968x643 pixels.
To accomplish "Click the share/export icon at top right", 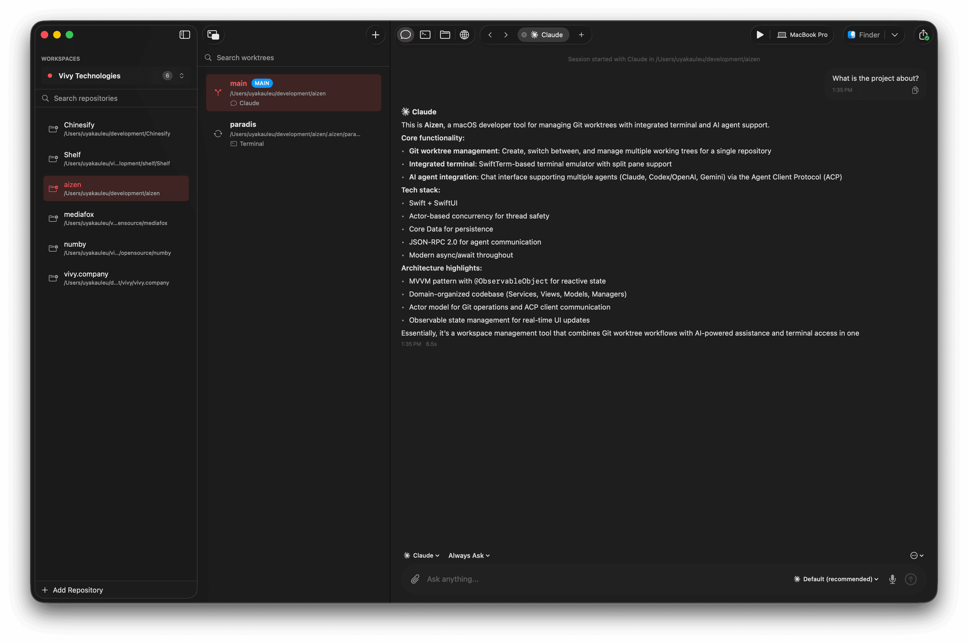I will [923, 35].
